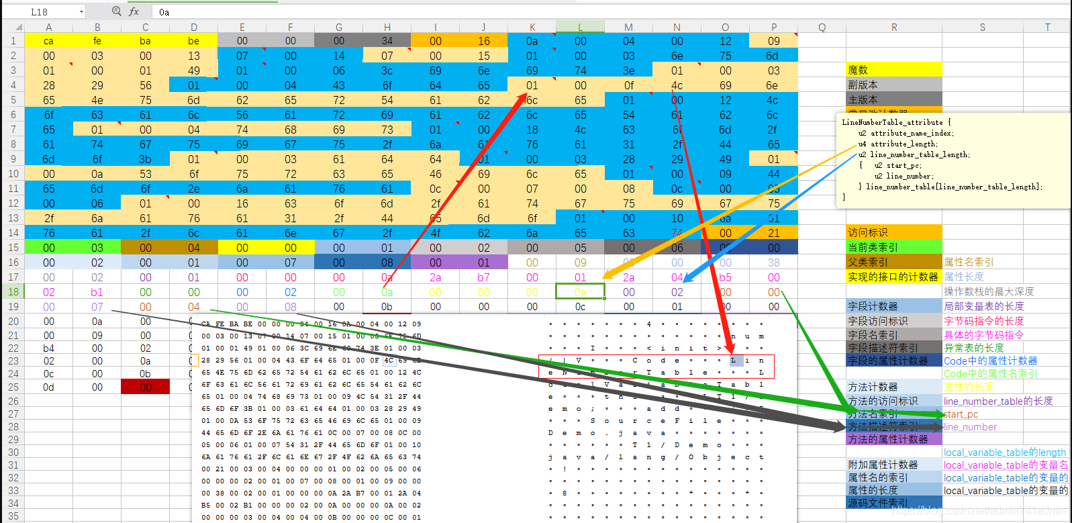Viewport: 1072px width, 523px height.
Task: Click cell C1 containing ba
Action: tap(146, 41)
